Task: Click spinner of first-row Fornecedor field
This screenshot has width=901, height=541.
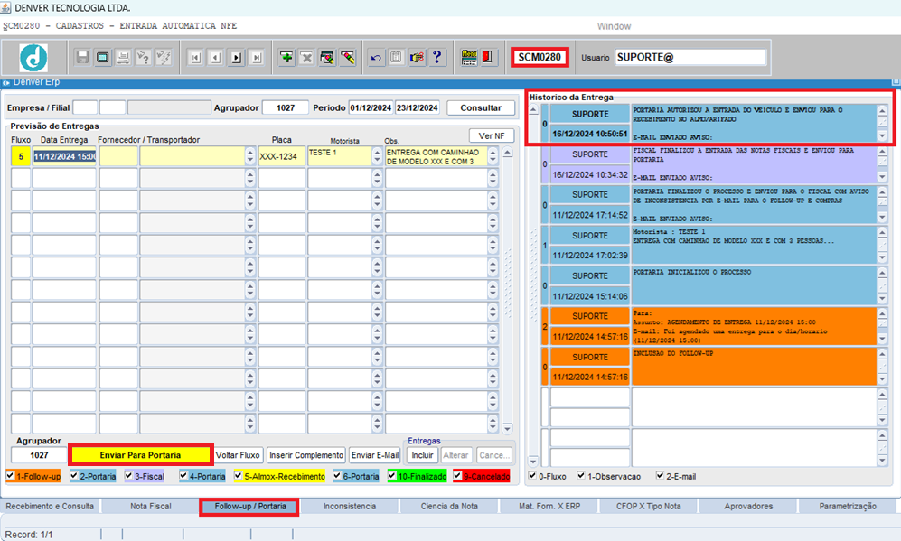Action: click(250, 156)
